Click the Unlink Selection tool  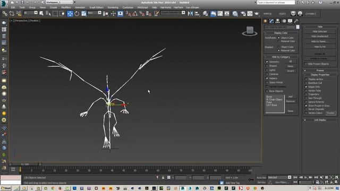tap(12, 14)
